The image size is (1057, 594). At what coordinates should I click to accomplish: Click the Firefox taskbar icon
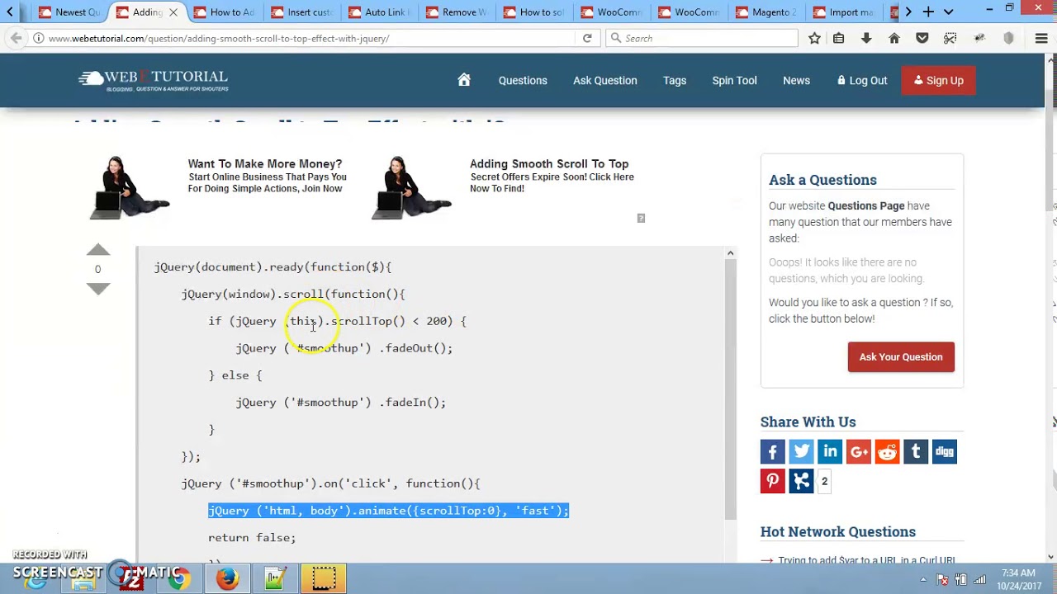(227, 578)
